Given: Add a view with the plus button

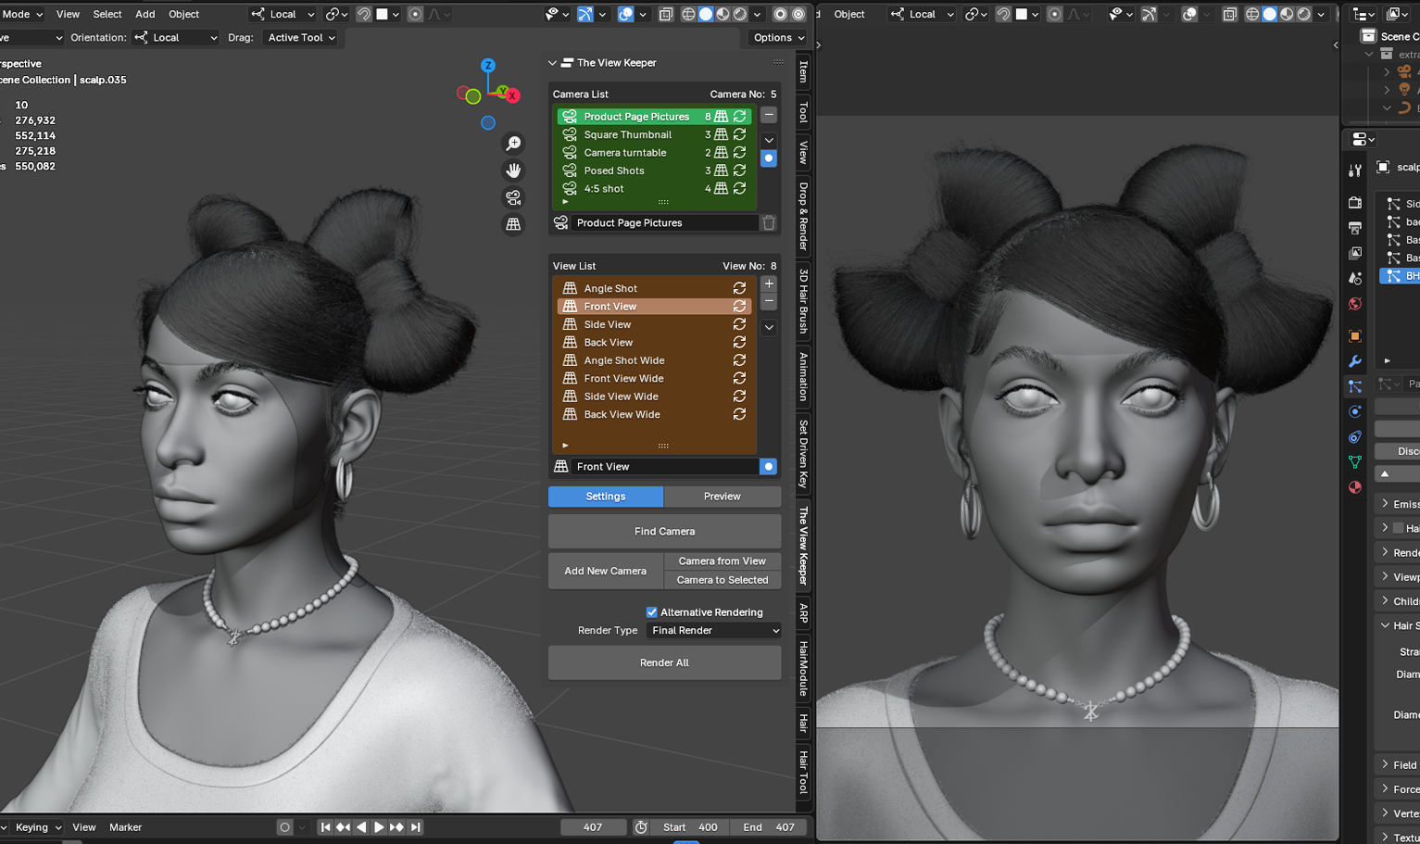Looking at the screenshot, I should click(x=769, y=284).
